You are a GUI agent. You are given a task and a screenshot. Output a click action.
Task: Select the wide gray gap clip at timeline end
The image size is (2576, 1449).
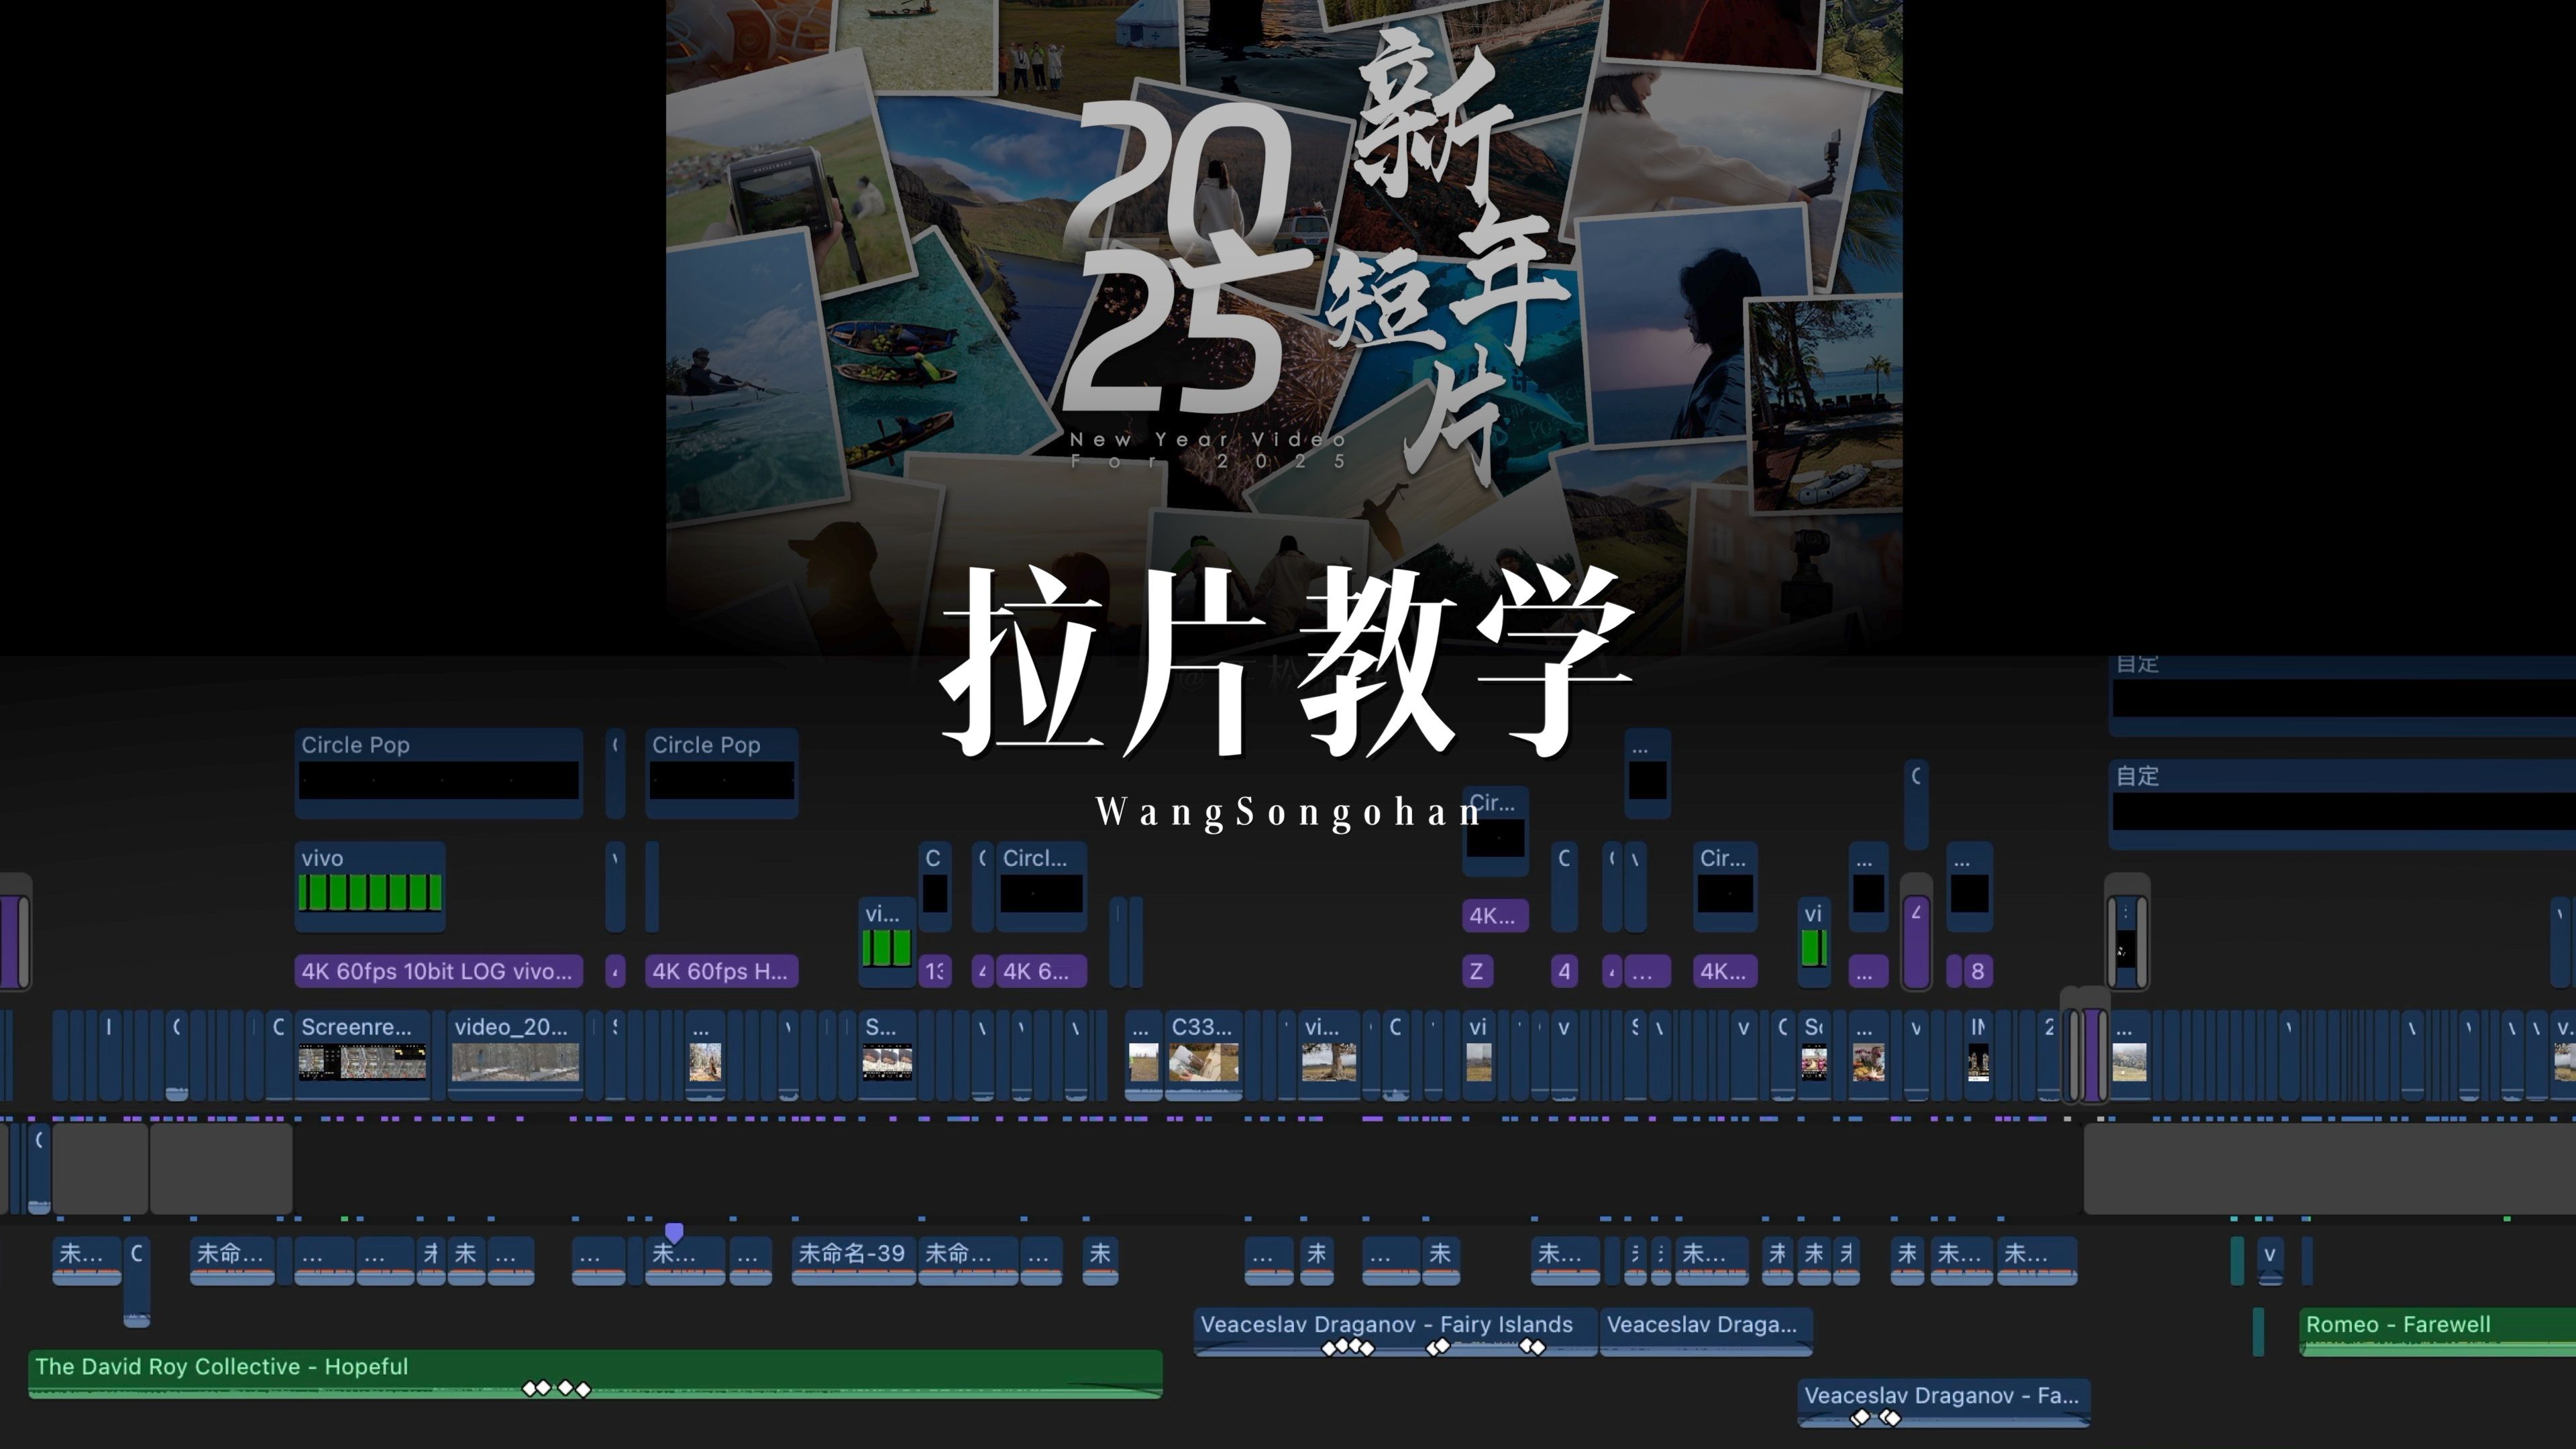(2330, 1168)
